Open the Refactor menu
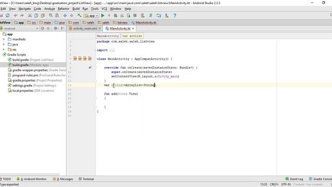This screenshot has width=332, height=187. pos(63,9)
